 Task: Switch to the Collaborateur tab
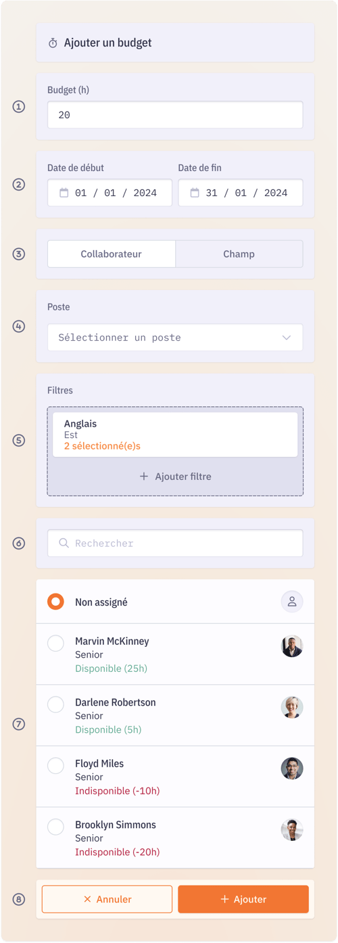pos(112,254)
